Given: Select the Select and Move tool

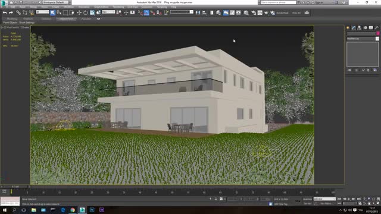Looking at the screenshot, I should pos(79,12).
